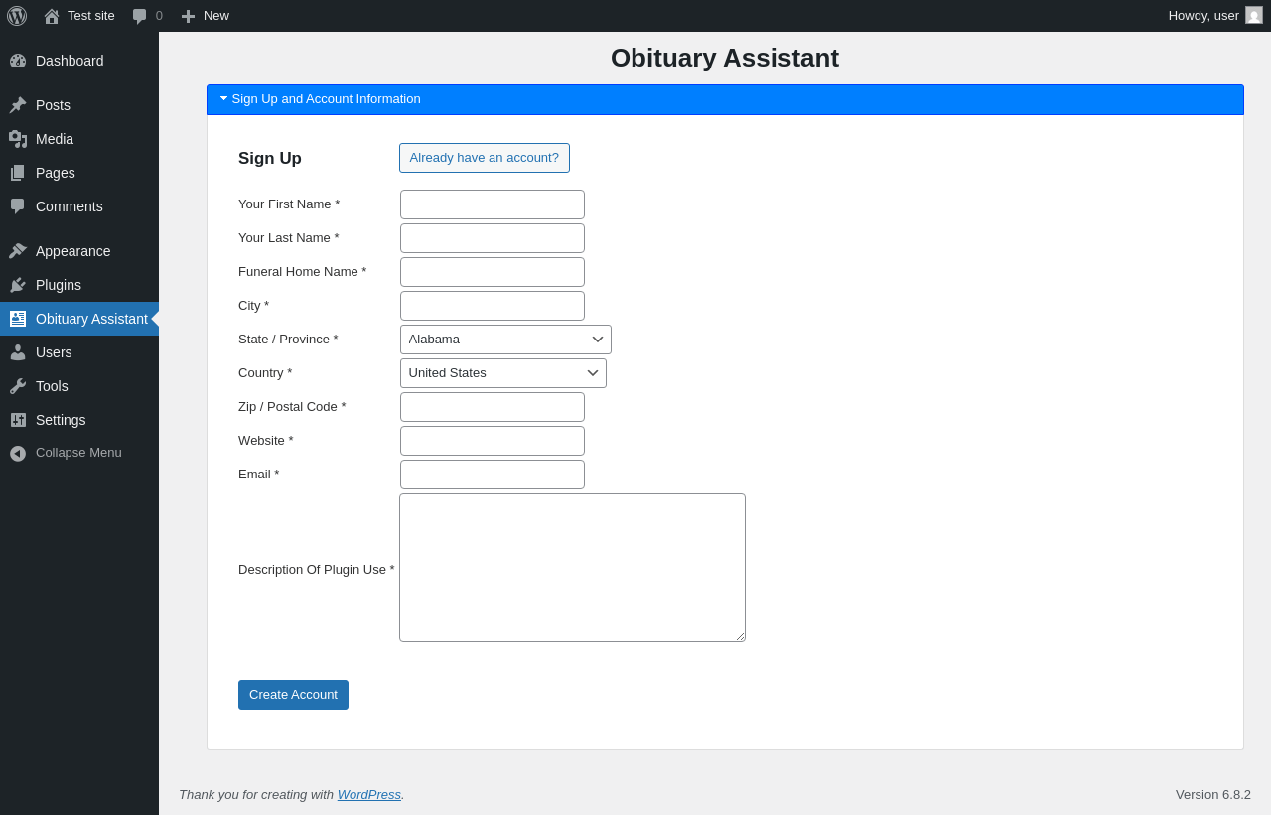The image size is (1271, 815).
Task: Click the Obituary Assistant menu icon
Action: [18, 319]
